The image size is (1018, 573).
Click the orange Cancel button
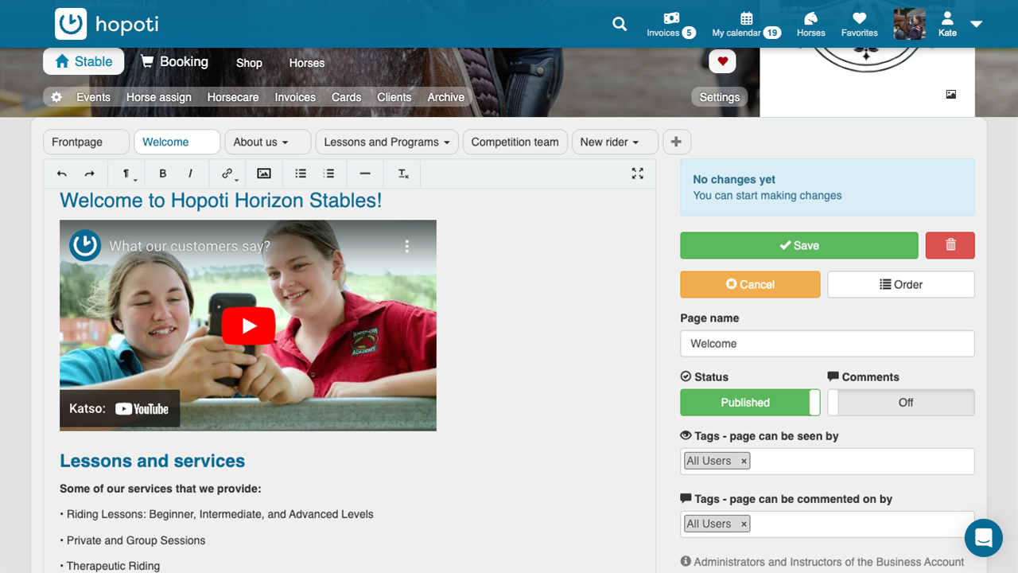749,284
